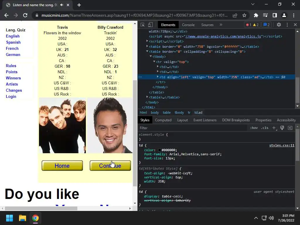Open the Properties pane tab
The image size is (300, 225).
263,120
